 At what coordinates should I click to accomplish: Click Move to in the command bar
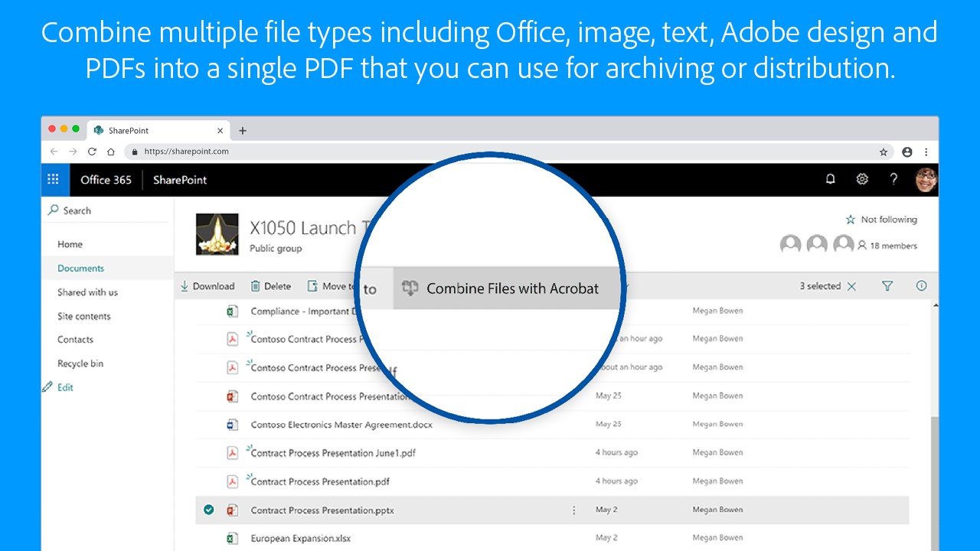[x=332, y=286]
